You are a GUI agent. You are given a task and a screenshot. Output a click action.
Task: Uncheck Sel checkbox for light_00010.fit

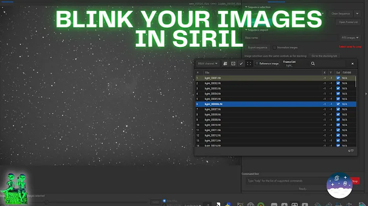click(x=338, y=125)
